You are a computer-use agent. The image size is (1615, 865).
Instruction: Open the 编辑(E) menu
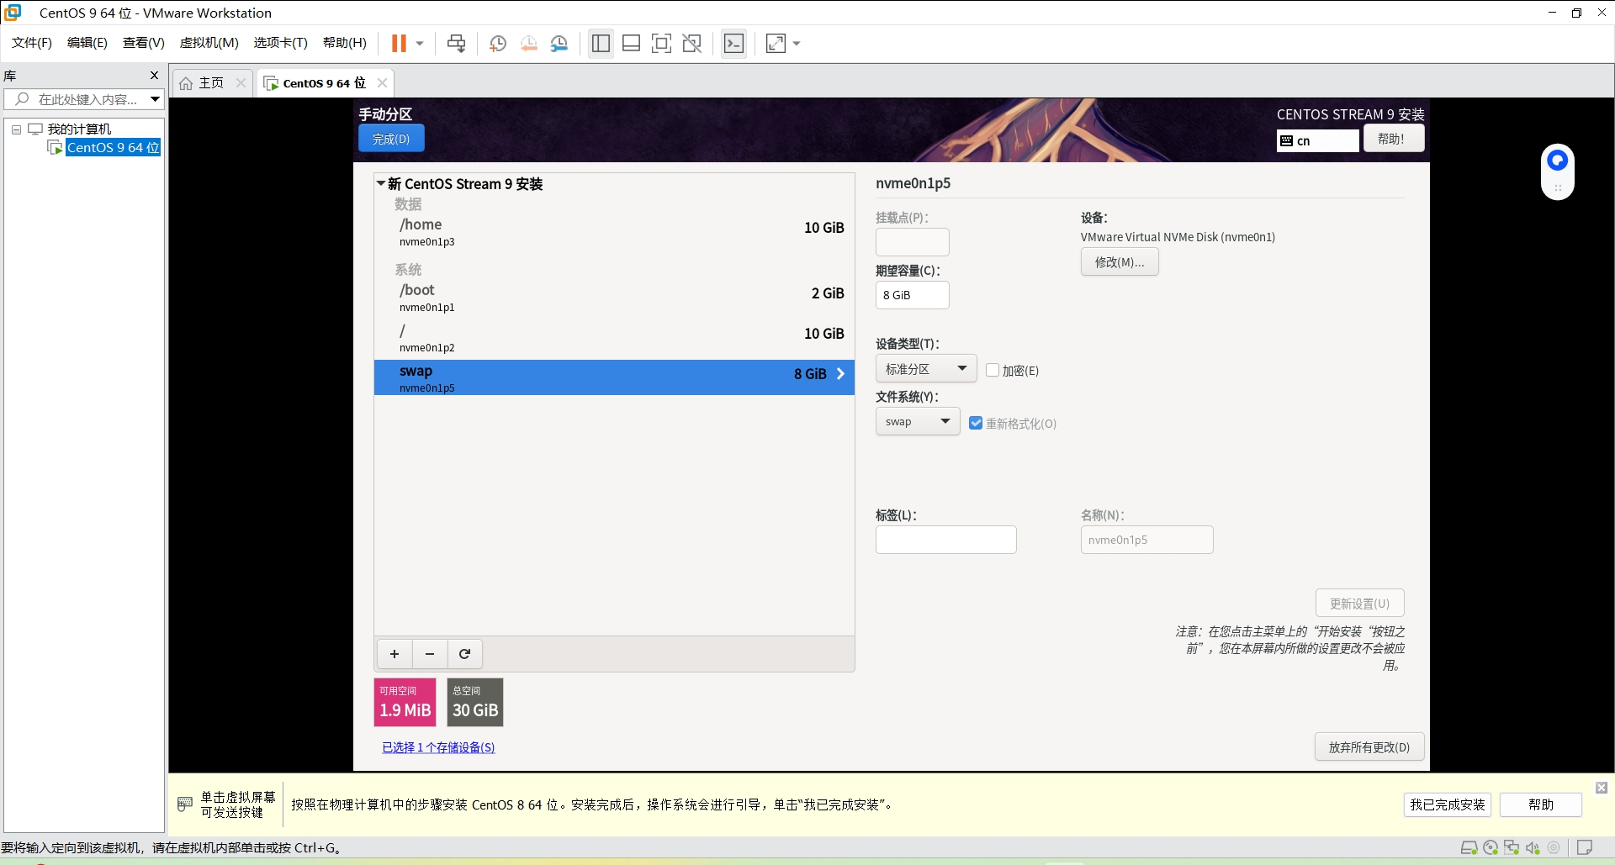[87, 43]
